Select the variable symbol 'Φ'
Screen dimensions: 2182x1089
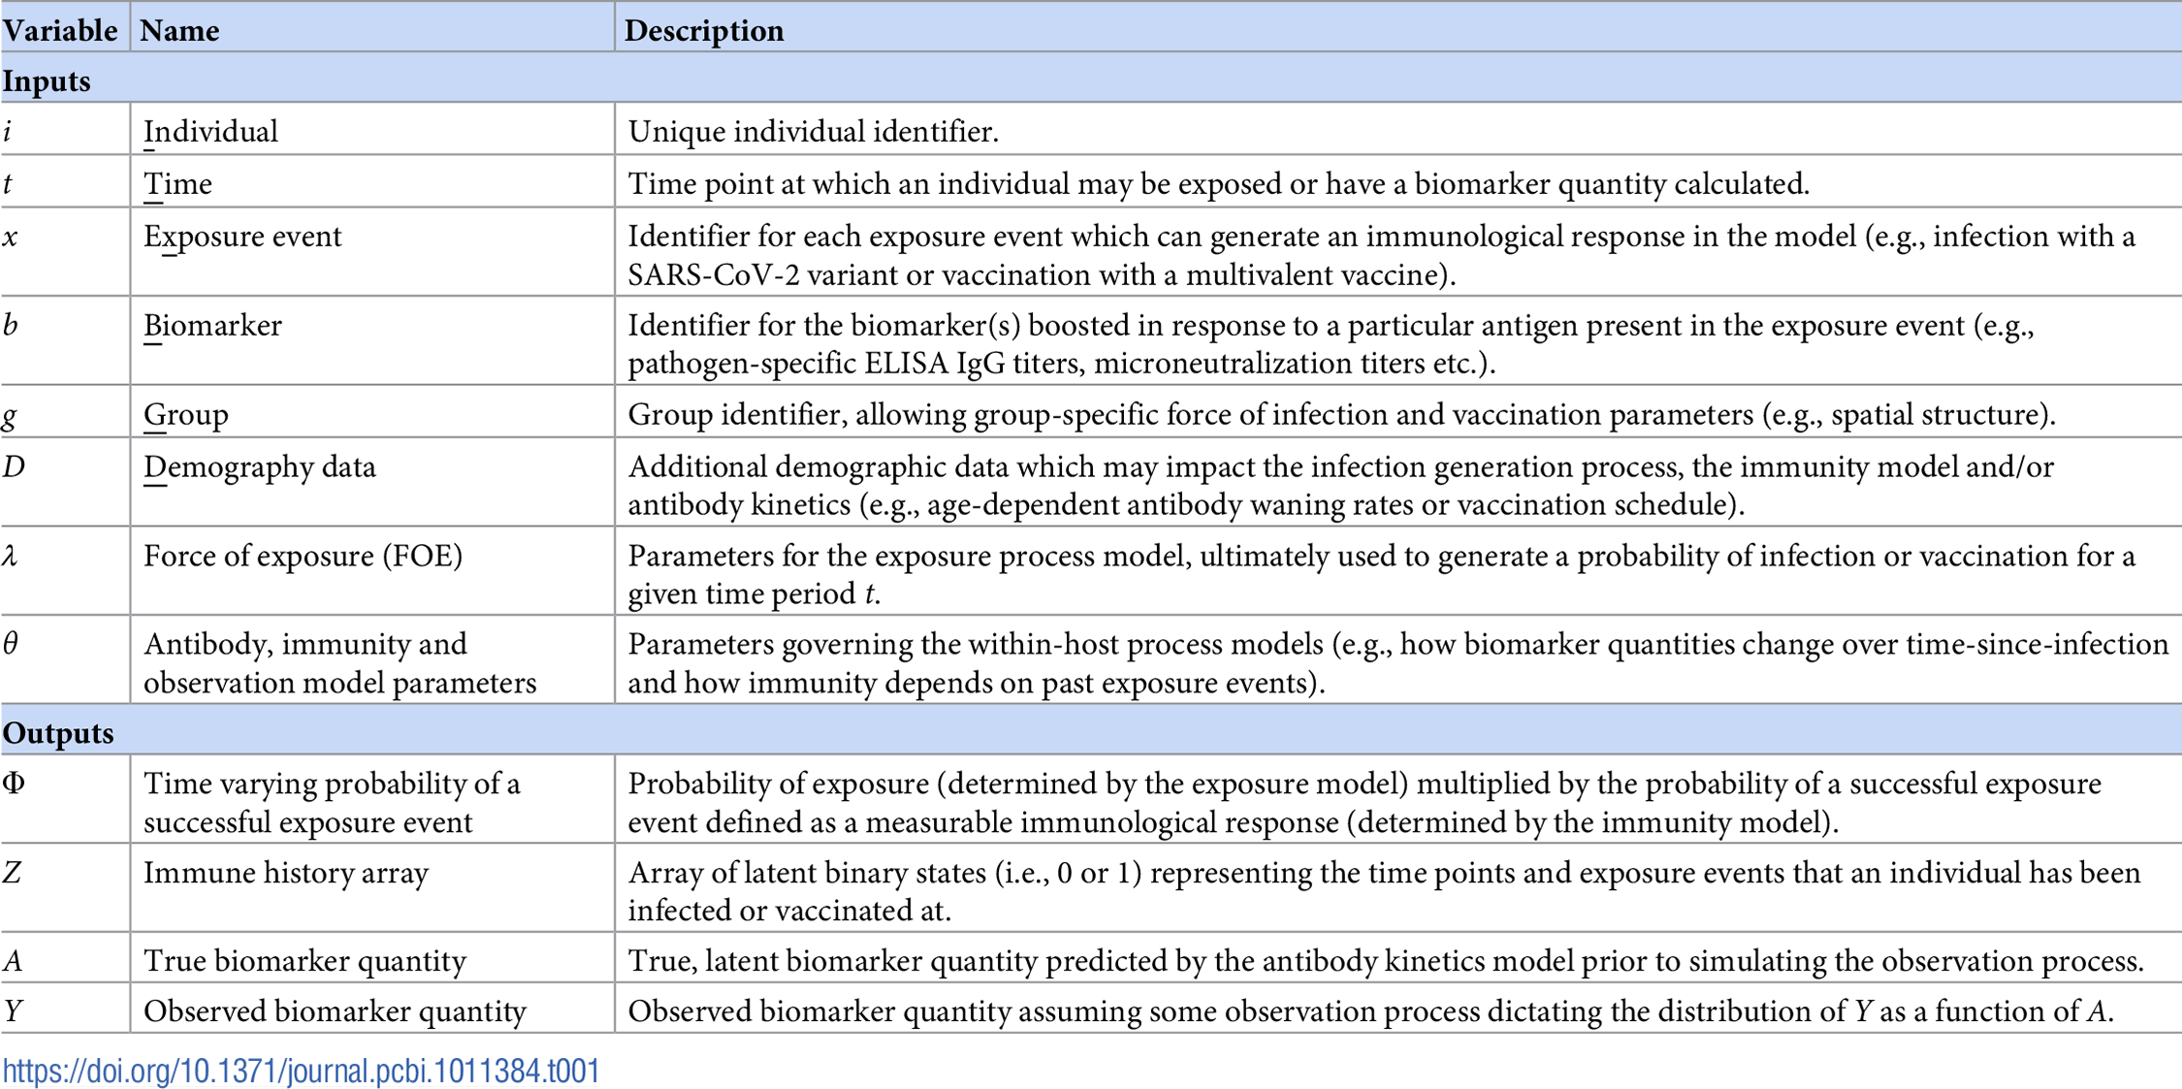point(14,784)
